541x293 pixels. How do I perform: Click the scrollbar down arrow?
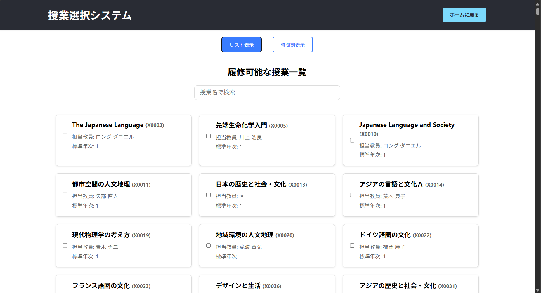(x=537, y=290)
